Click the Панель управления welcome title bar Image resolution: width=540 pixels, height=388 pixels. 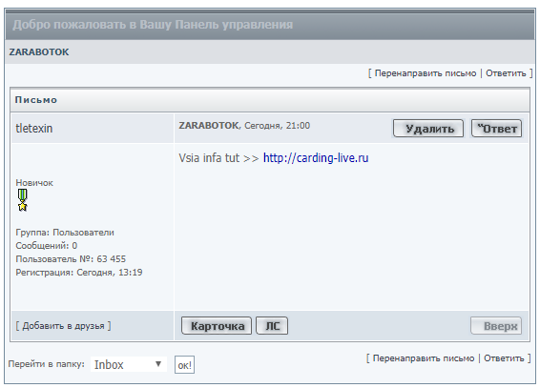coord(270,25)
